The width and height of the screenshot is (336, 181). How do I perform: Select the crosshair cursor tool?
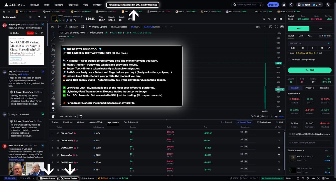pos(53,34)
